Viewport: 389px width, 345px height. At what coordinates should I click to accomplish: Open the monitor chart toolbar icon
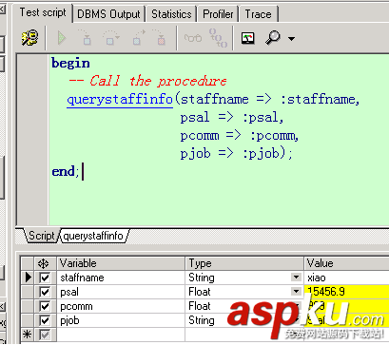pos(247,38)
